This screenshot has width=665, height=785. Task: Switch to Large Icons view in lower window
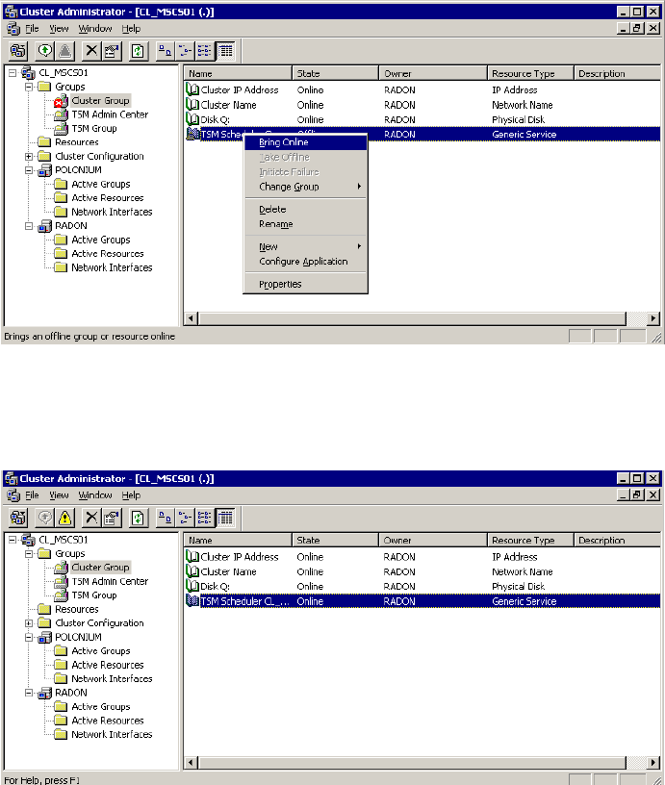pos(165,518)
